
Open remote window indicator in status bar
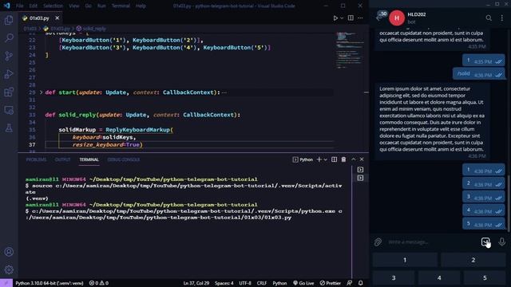point(6,283)
